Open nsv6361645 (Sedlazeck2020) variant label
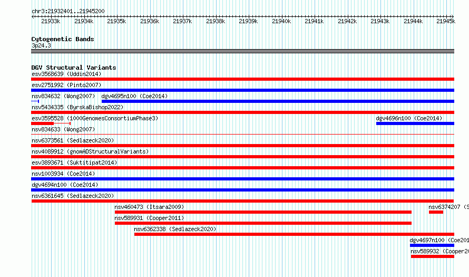The width and height of the screenshot is (469, 277). (x=73, y=196)
